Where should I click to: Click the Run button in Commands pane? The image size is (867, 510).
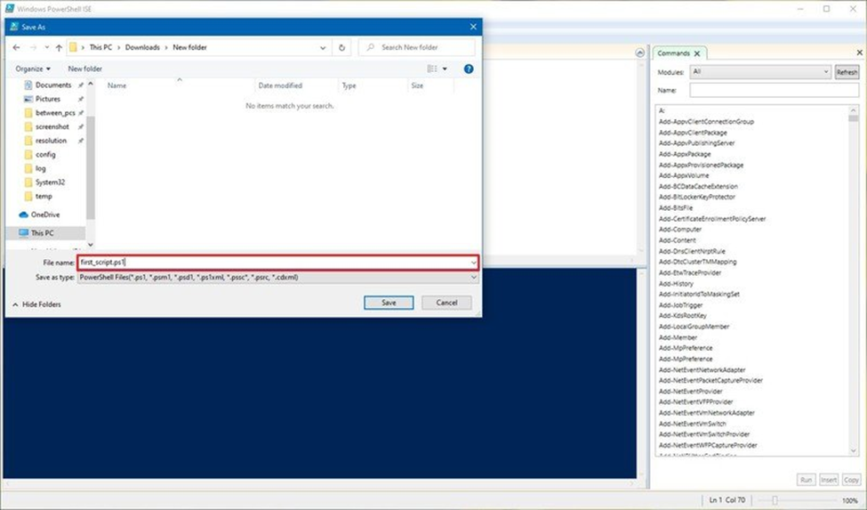pyautogui.click(x=807, y=480)
